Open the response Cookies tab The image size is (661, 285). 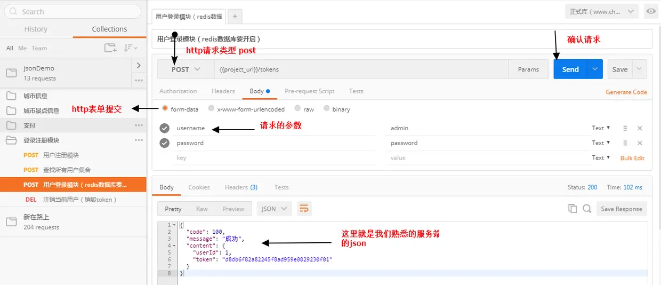199,187
